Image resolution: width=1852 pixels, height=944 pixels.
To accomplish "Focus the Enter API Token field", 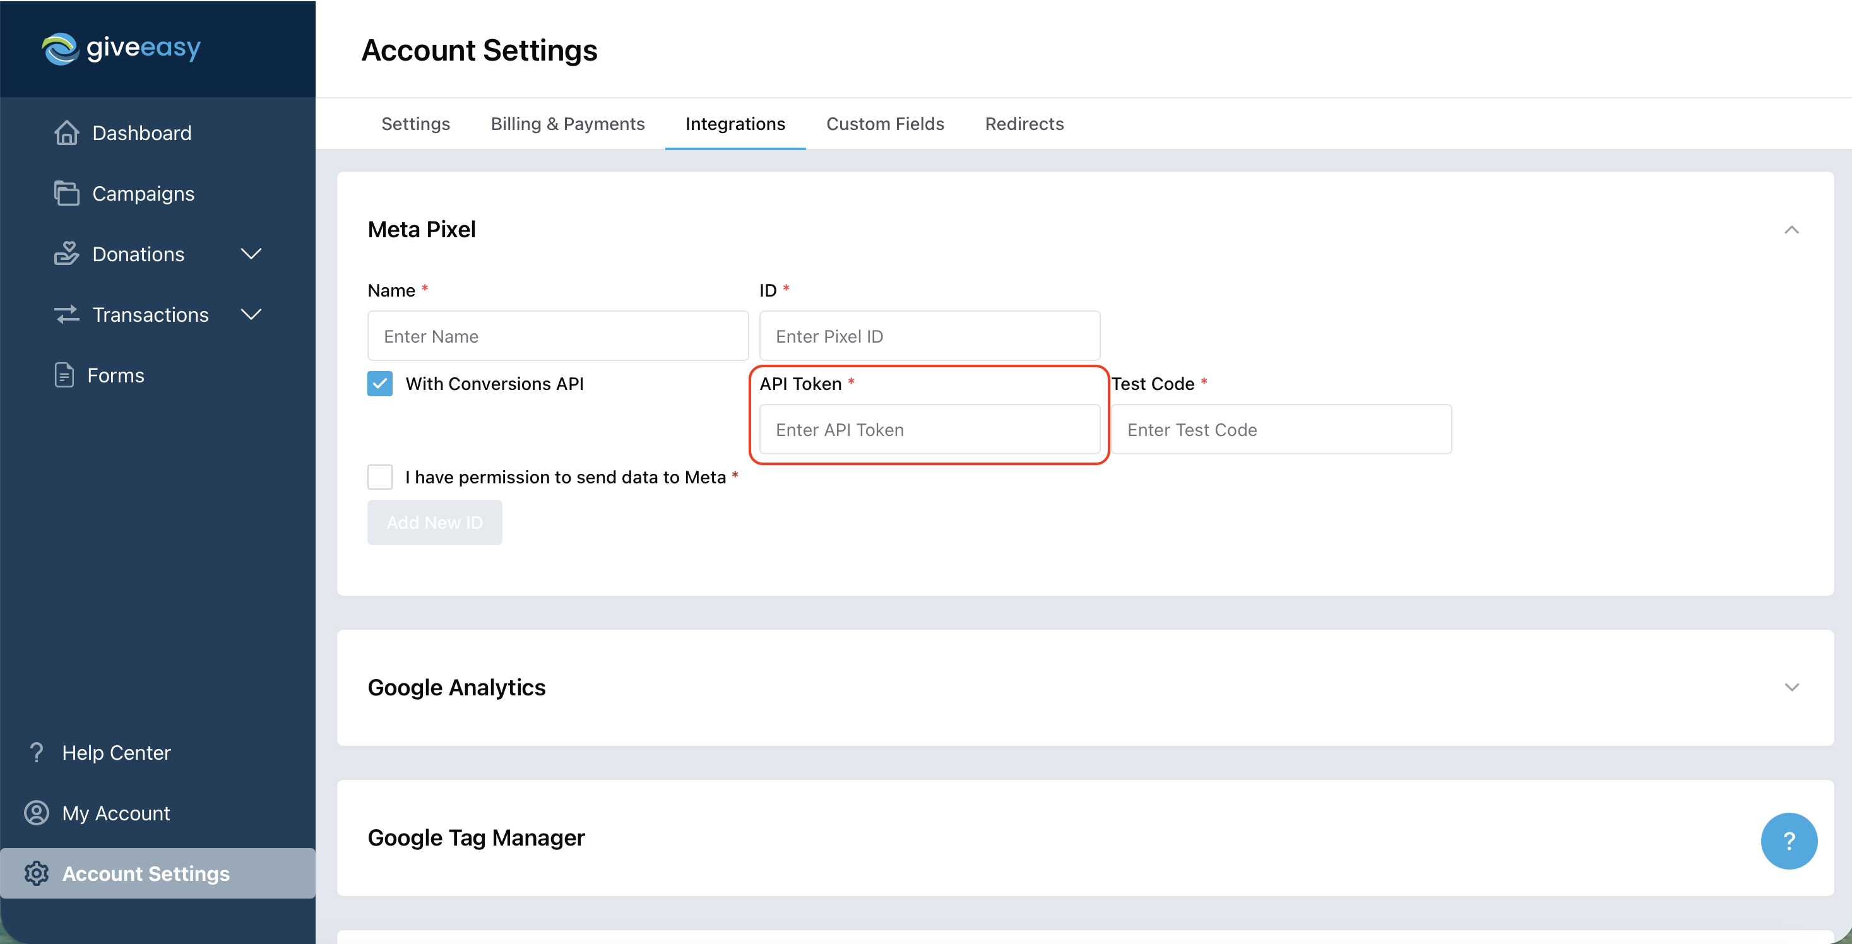I will (x=930, y=429).
